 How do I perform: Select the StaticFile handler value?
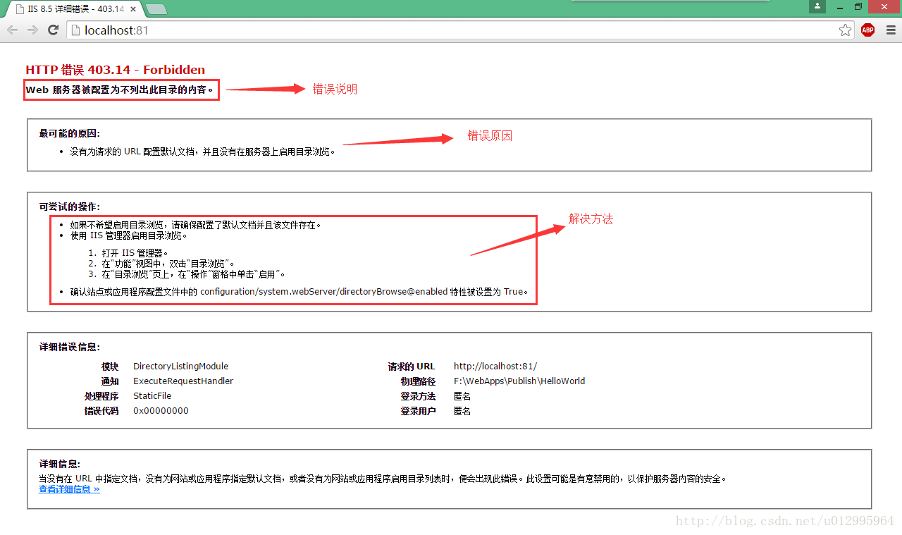point(152,396)
